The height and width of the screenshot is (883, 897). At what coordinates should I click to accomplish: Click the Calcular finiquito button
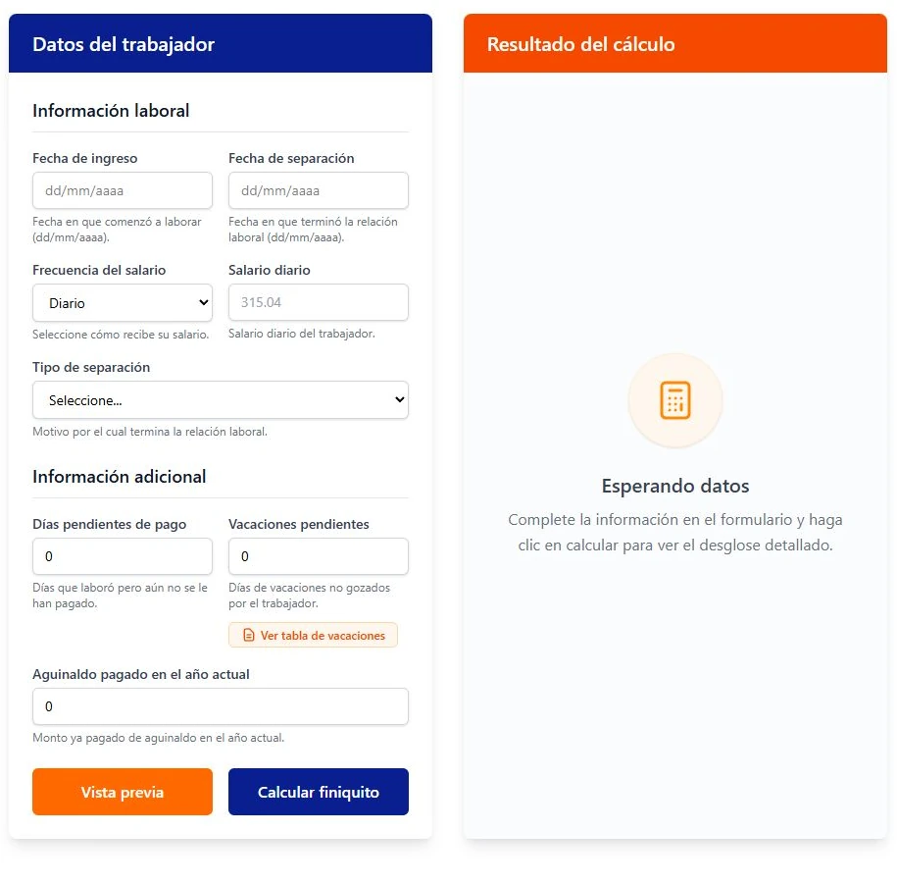[318, 792]
